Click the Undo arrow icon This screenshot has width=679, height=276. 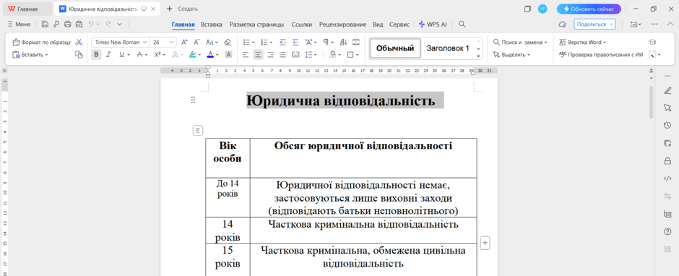(91, 25)
